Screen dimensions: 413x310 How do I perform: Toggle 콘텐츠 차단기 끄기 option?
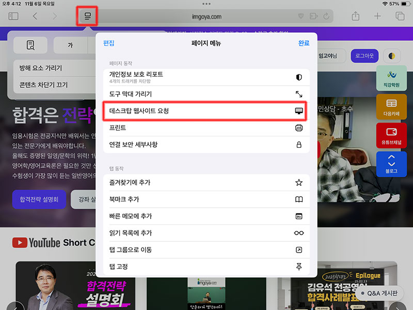[43, 85]
